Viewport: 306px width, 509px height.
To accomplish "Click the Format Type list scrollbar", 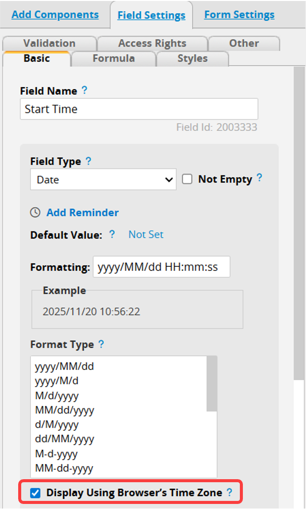I will (x=212, y=384).
